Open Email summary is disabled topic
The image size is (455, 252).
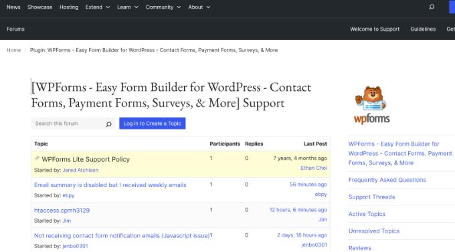point(110,185)
